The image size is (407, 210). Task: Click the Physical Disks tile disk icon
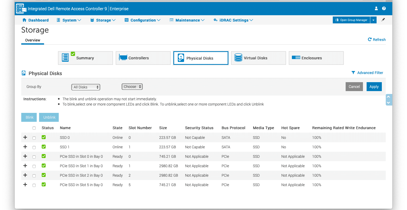(181, 58)
